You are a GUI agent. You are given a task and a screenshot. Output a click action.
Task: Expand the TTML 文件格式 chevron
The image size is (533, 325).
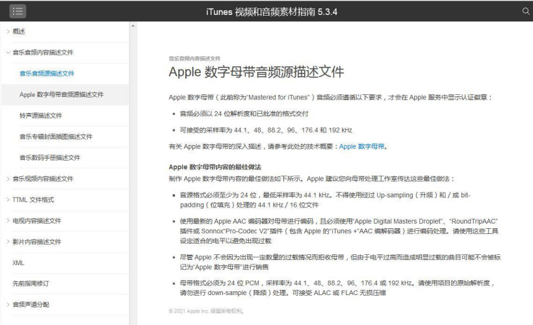(8, 200)
